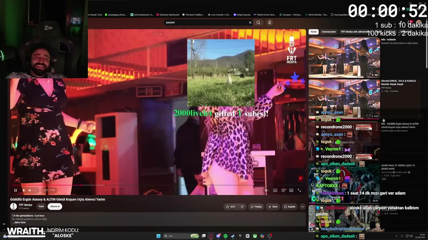
Task: Switch to Stripe Express tab
Action: (x=242, y=15)
